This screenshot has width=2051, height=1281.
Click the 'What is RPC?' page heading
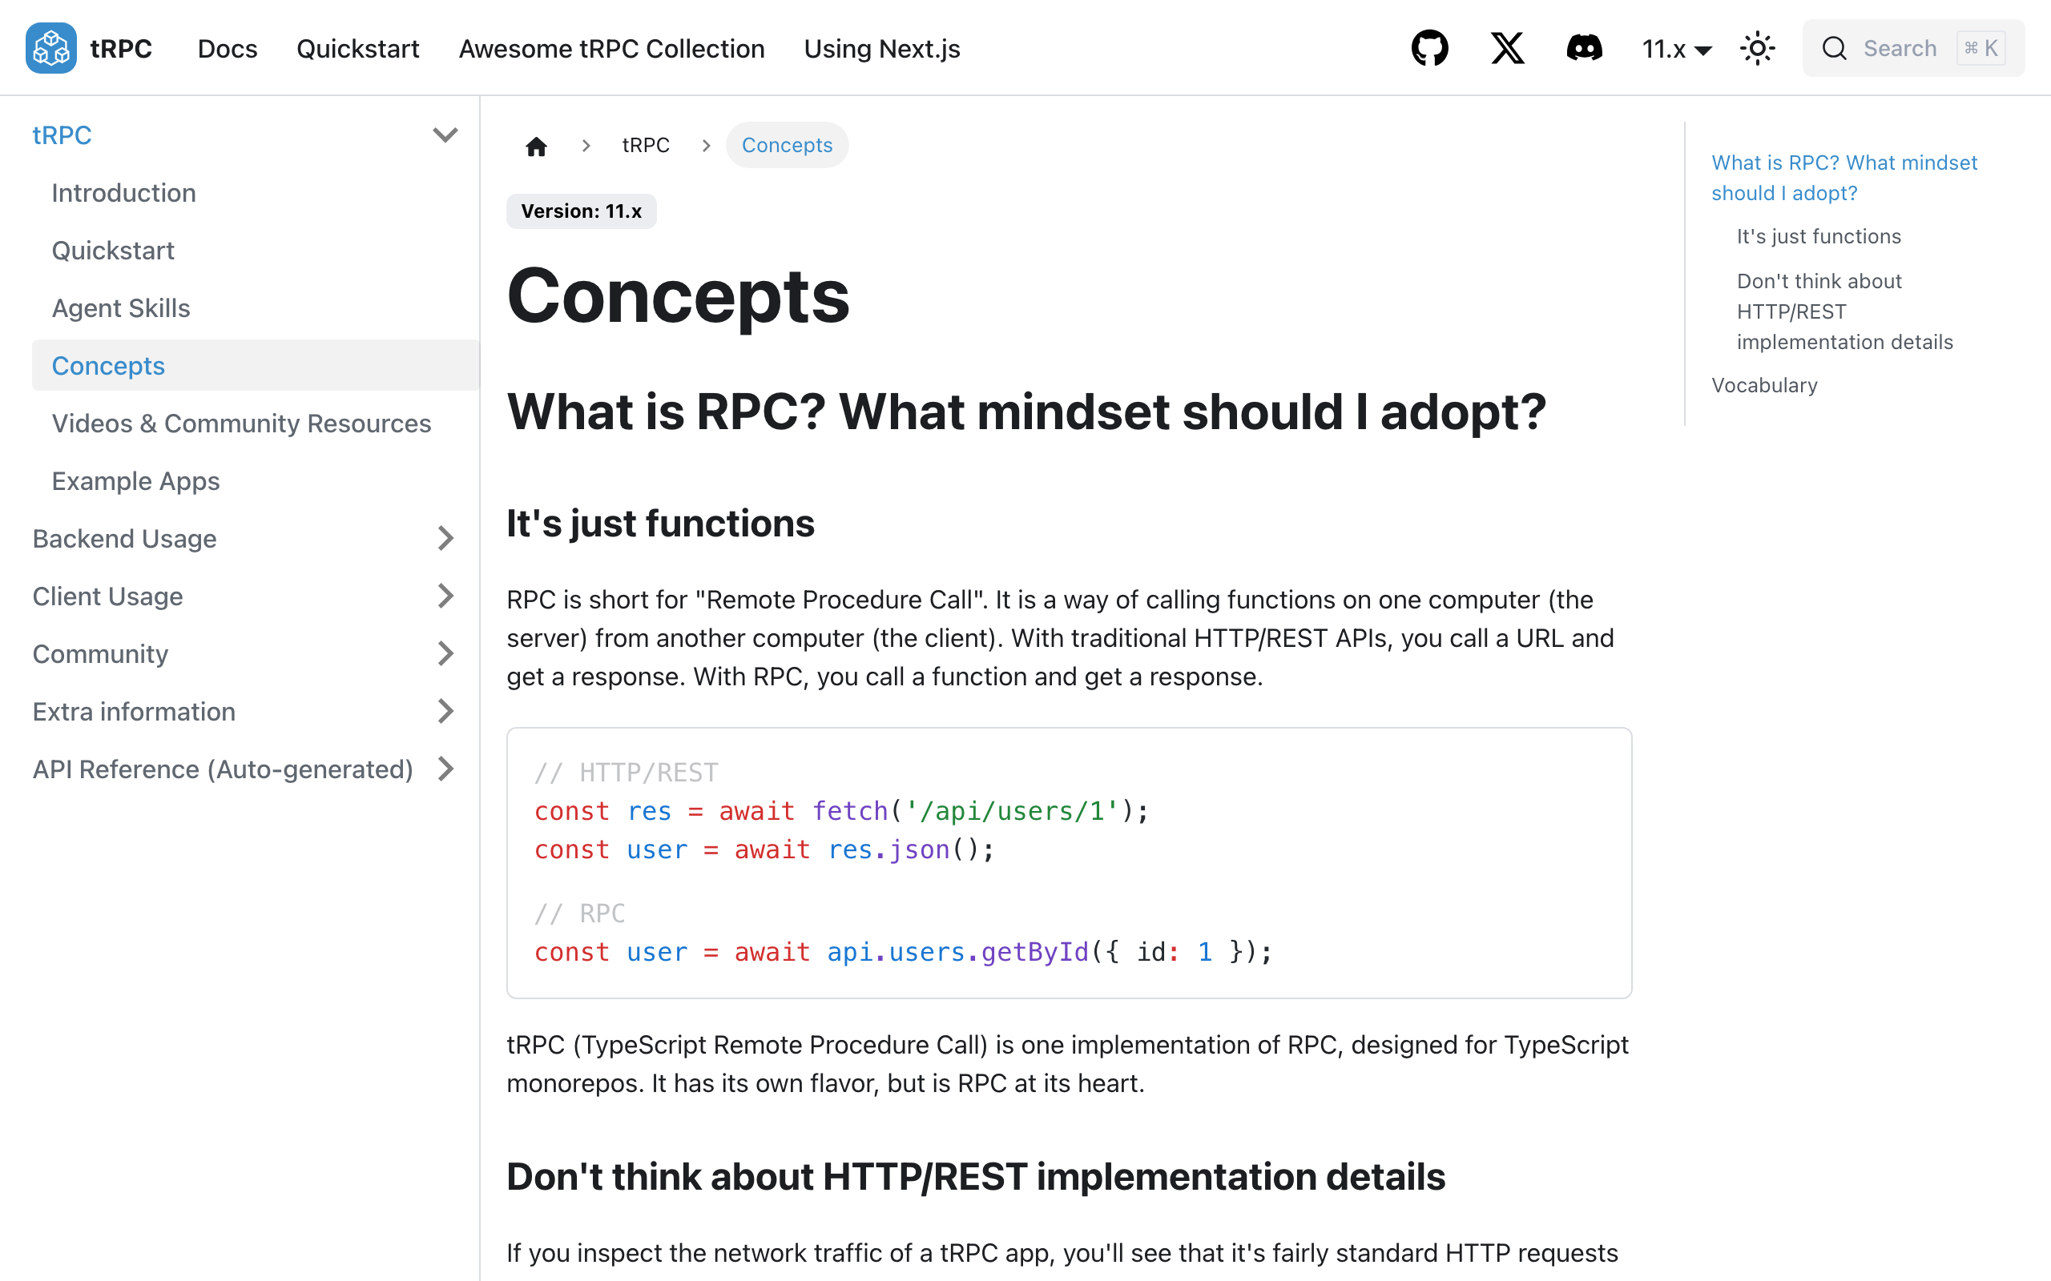1026,412
